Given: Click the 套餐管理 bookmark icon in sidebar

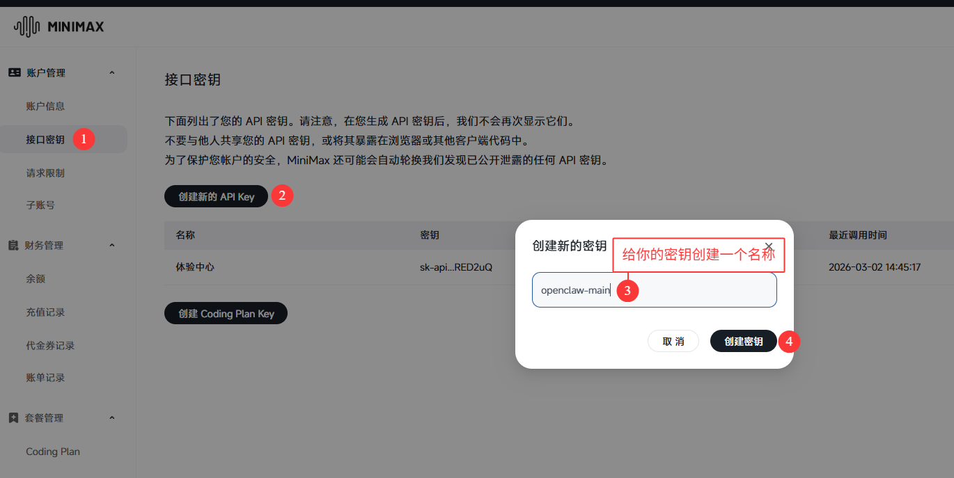Looking at the screenshot, I should [15, 417].
